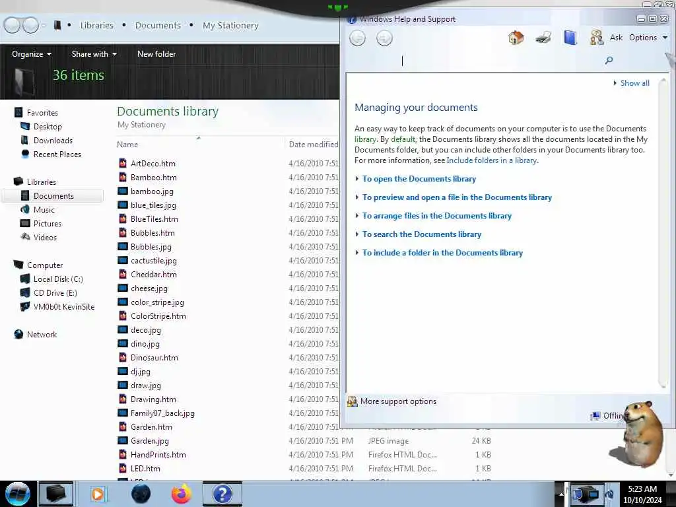Click the Ask button in Help
676x507 pixels.
point(616,38)
